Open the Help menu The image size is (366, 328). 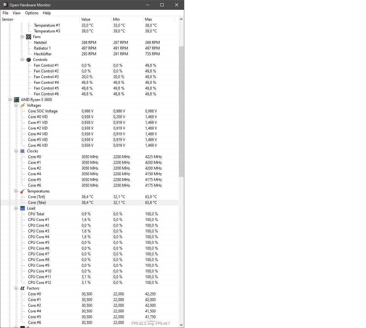point(47,13)
